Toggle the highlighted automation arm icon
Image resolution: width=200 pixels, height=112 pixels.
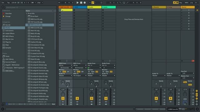coord(93,2)
